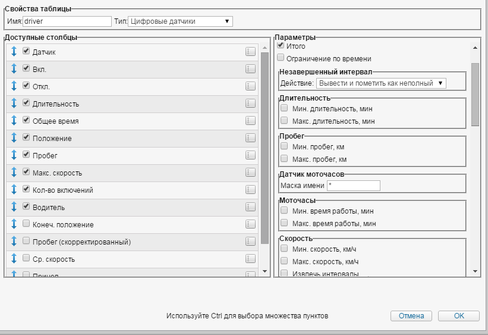The height and width of the screenshot is (335, 488).
Task: Click the reorder arrows icon beside Ср. скорость
Action: tap(14, 259)
